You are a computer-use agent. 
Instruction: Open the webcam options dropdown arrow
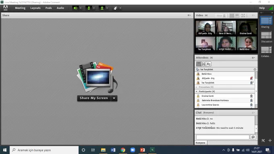click(x=107, y=8)
